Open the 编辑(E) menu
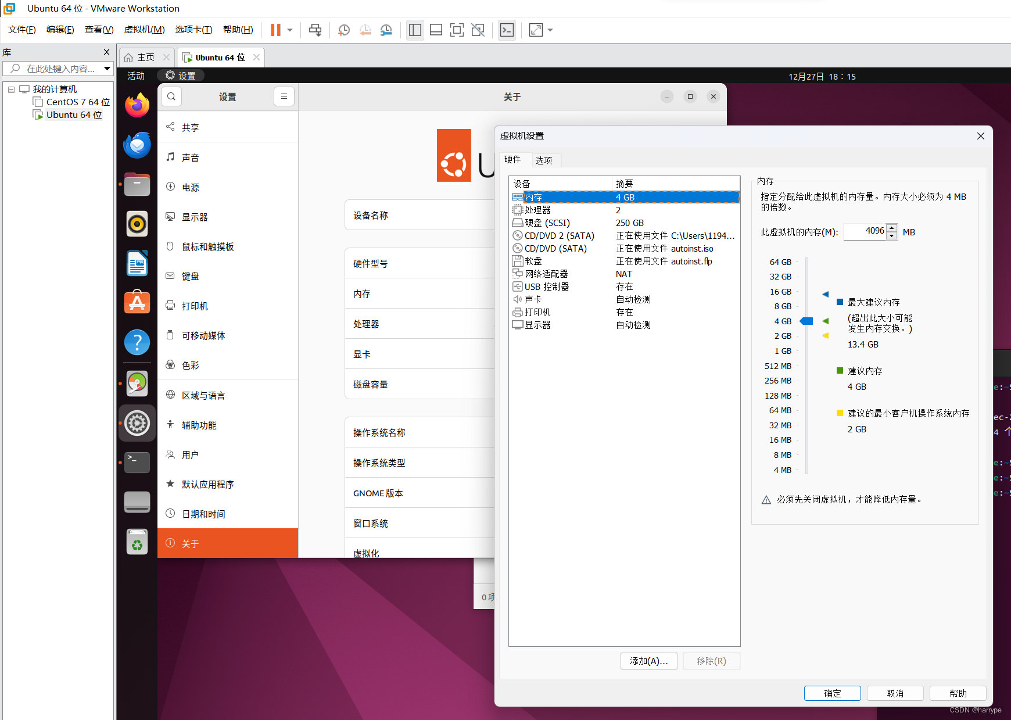 pyautogui.click(x=60, y=30)
